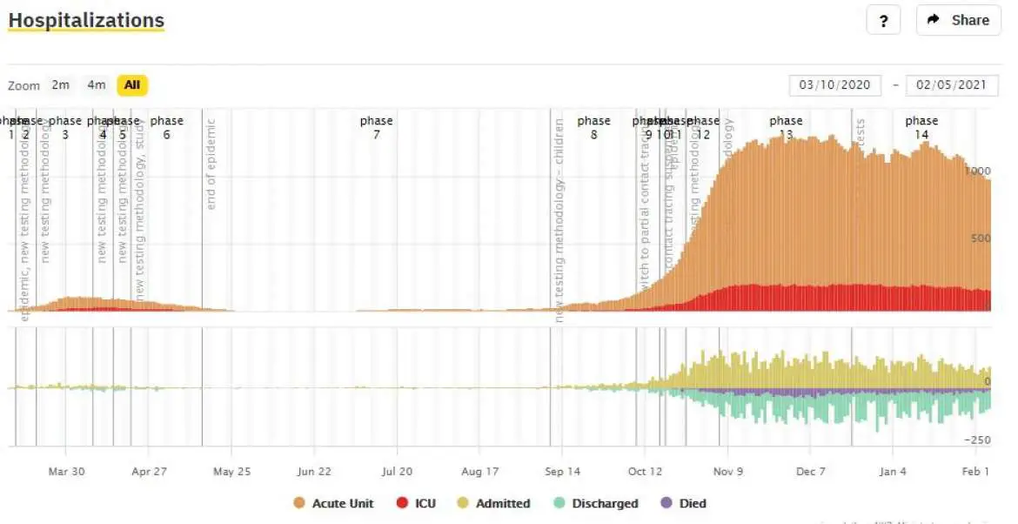Screen dimensions: 1018x524
Task: Select the All zoom option
Action: (x=132, y=85)
